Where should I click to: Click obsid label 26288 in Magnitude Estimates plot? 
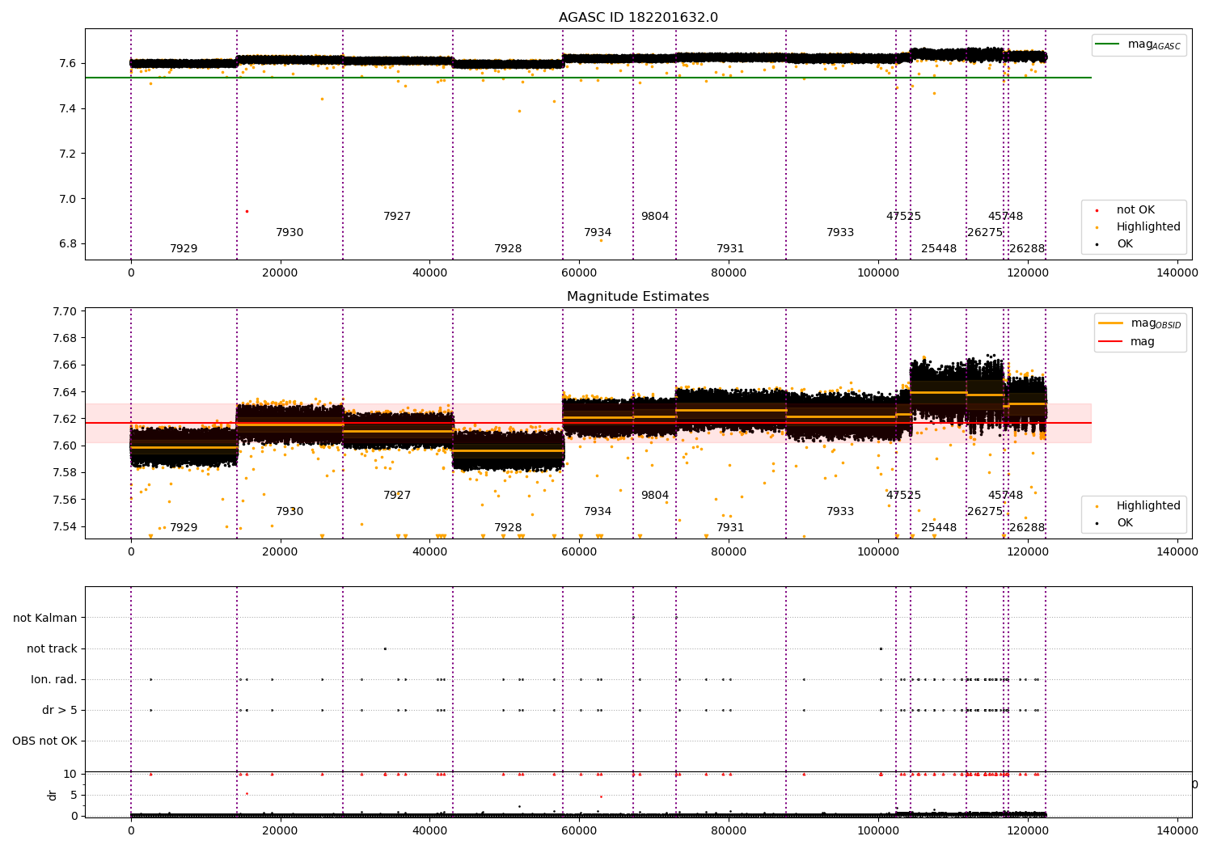pos(1027,528)
